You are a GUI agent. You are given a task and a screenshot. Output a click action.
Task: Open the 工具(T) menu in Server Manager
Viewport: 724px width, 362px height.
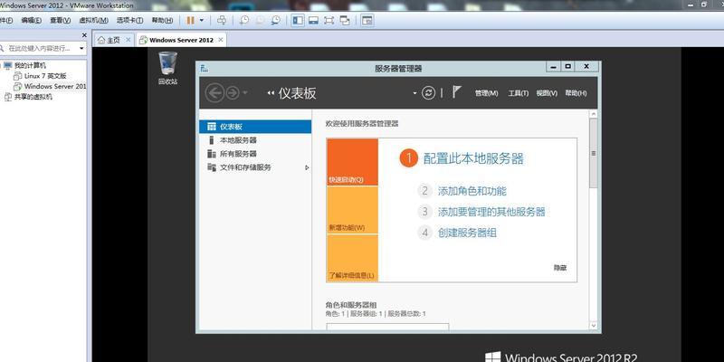[x=518, y=93]
